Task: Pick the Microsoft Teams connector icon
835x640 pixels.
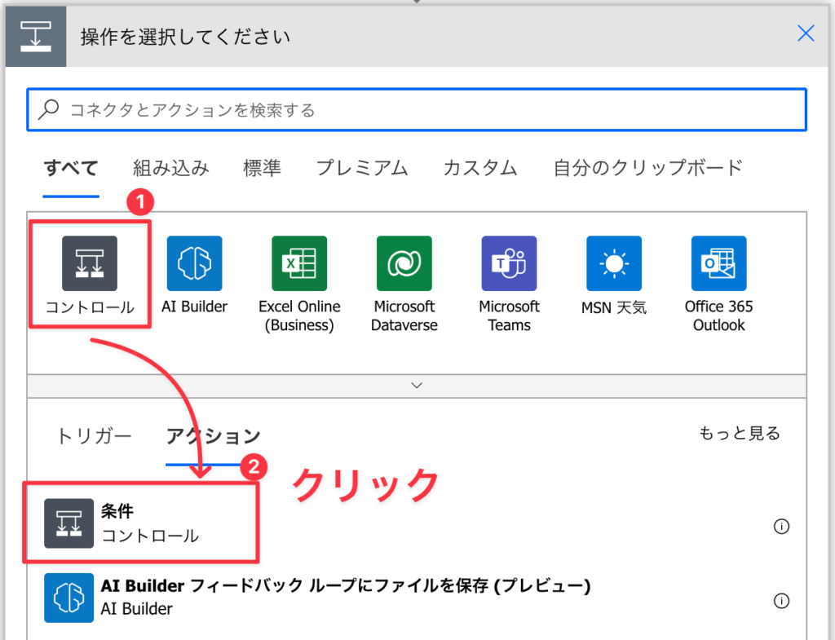Action: tap(509, 263)
